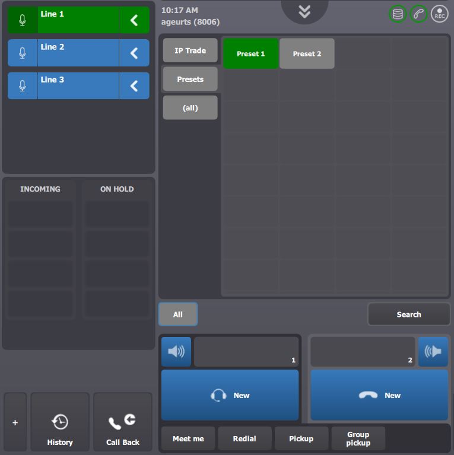Open the IP Trade tab
This screenshot has height=455, width=454.
[x=190, y=50]
